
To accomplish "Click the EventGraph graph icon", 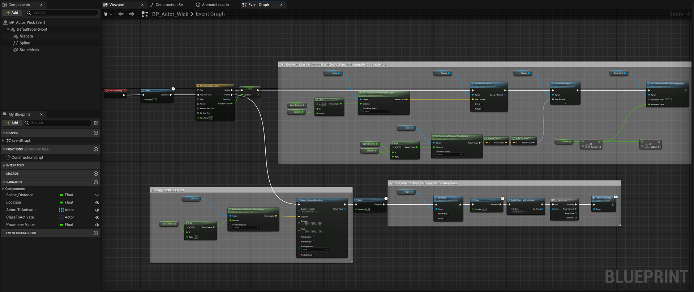I will 8,140.
